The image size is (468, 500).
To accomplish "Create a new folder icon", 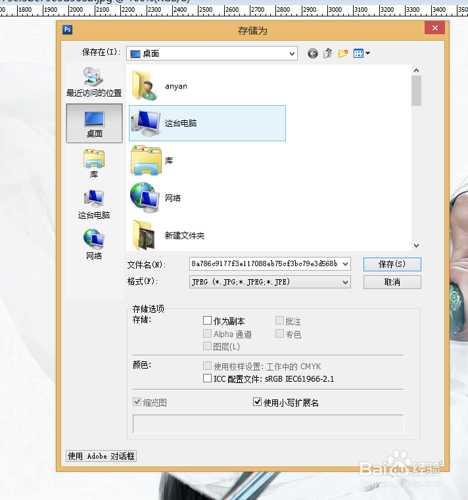I will (x=343, y=53).
